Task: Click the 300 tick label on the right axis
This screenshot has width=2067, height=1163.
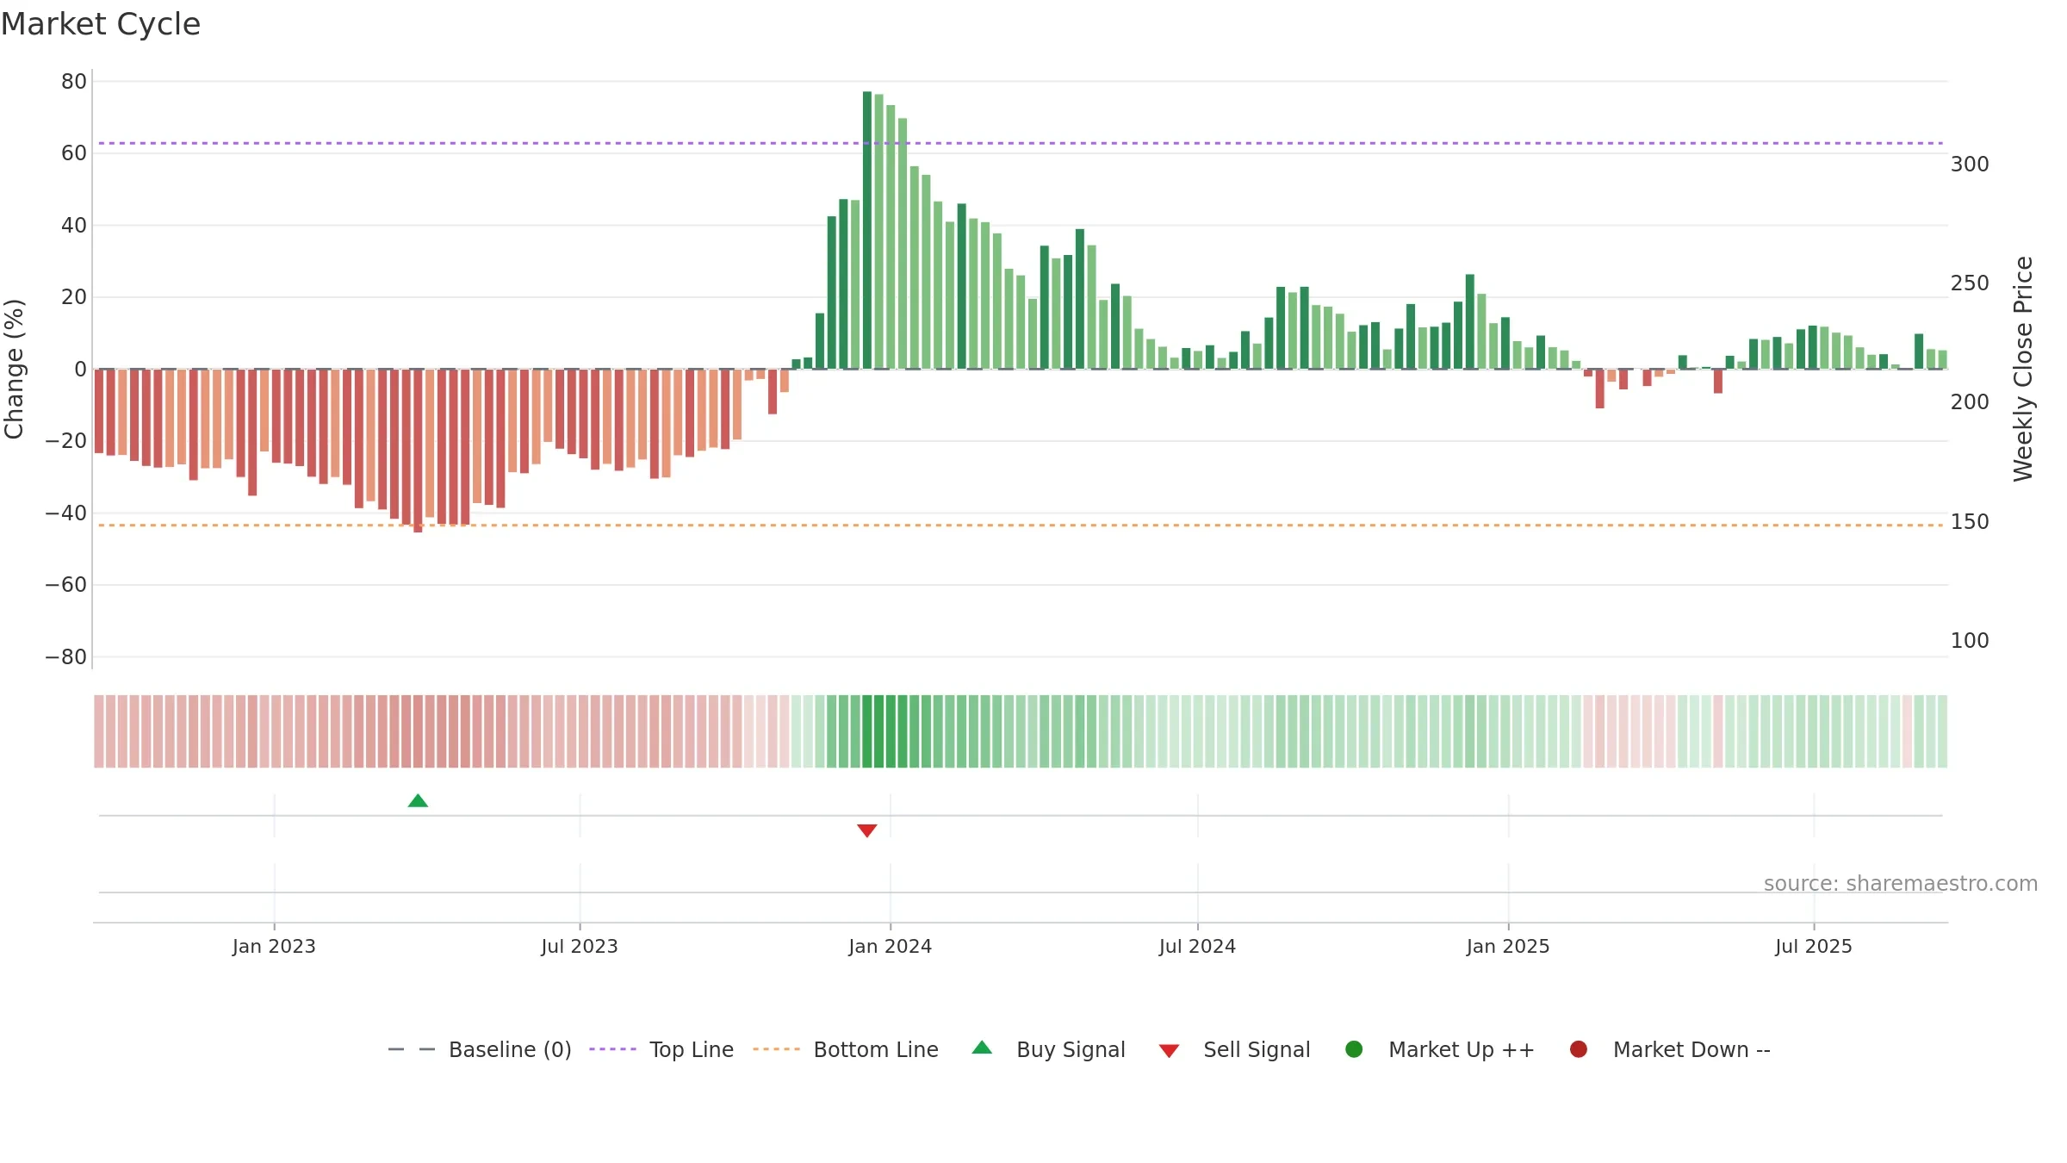Action: click(1970, 165)
